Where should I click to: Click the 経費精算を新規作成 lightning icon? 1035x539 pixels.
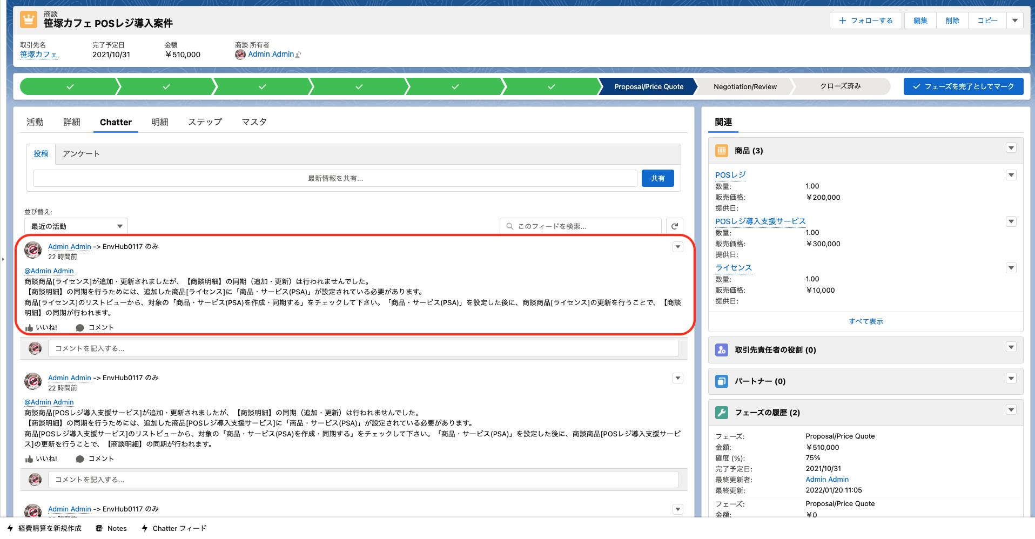point(10,528)
